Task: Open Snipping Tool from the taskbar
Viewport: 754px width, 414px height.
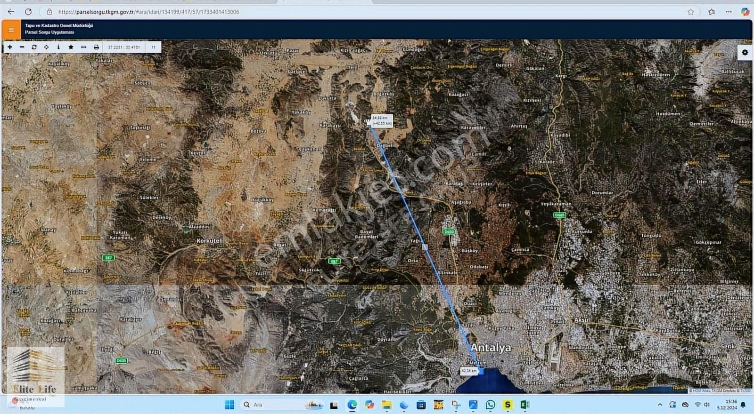Action: pyautogui.click(x=456, y=405)
